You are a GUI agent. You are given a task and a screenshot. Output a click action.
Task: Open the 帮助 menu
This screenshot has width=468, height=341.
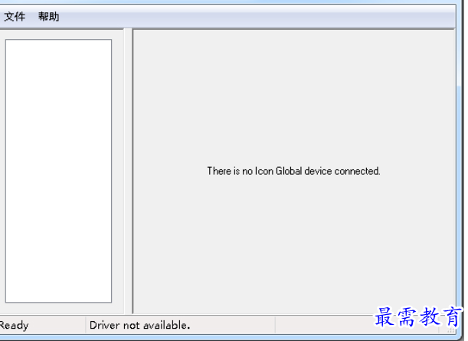[x=48, y=16]
